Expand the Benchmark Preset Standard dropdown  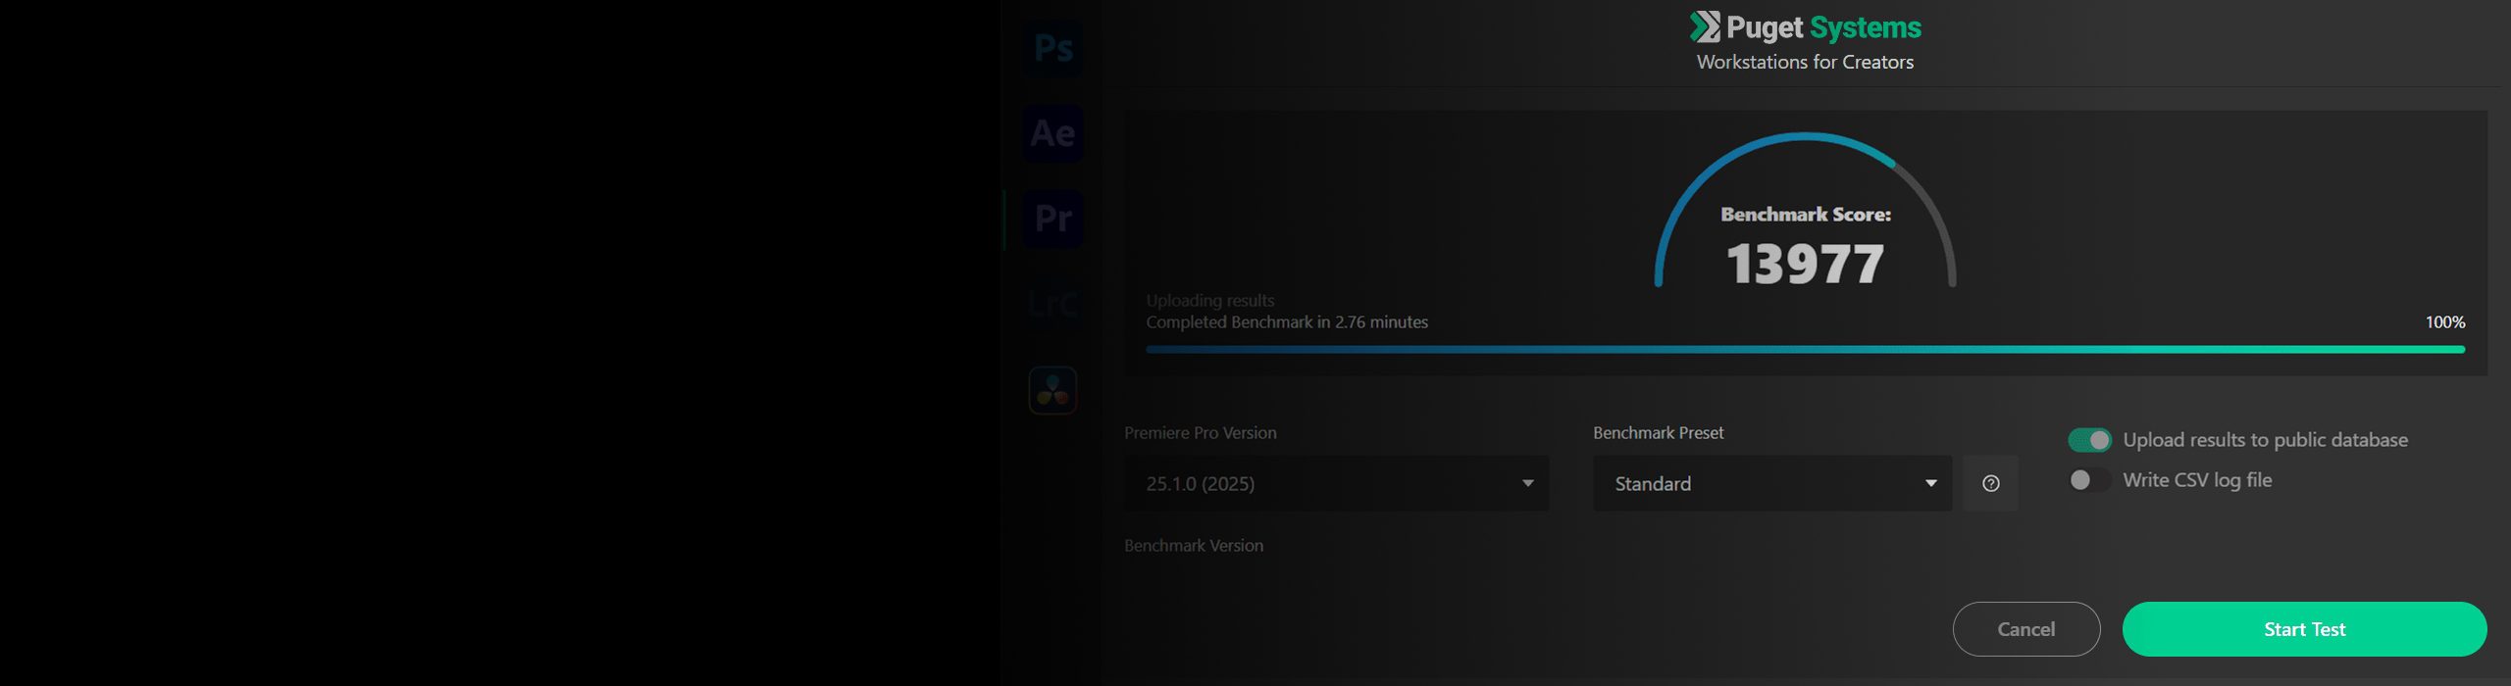(x=1771, y=483)
